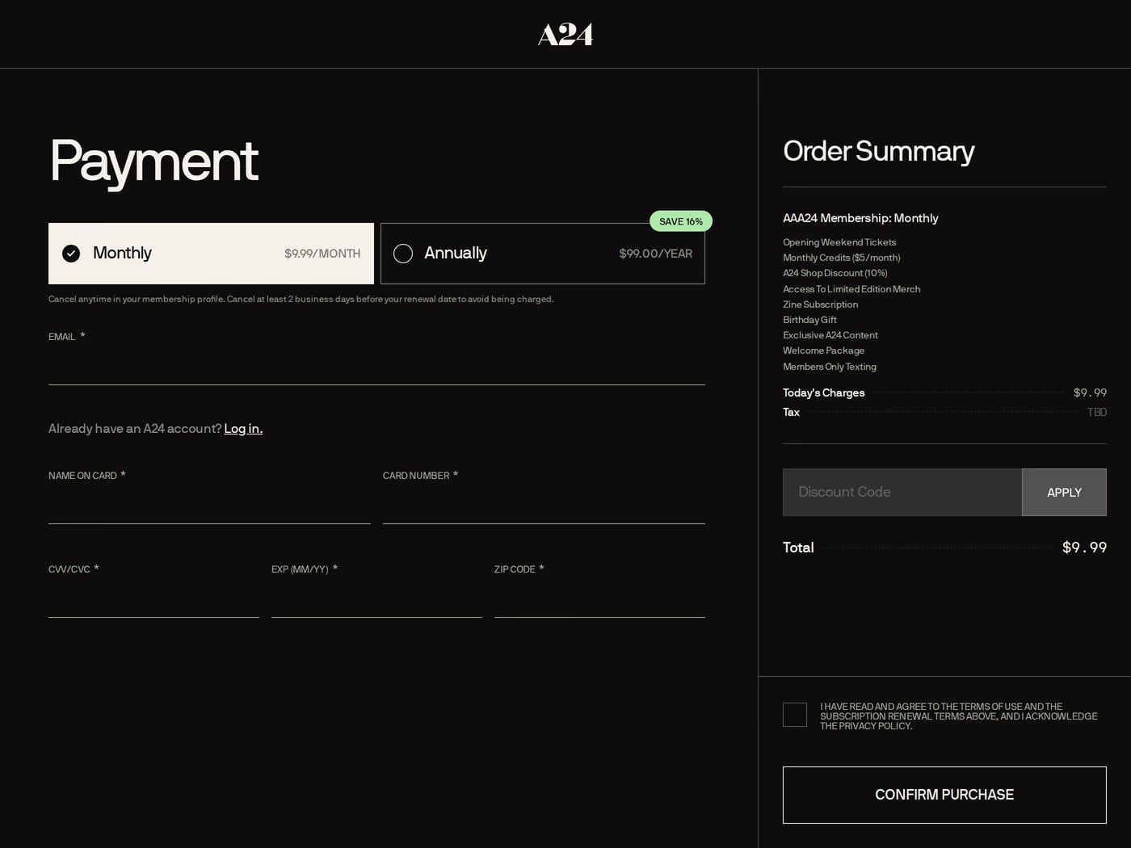1131x848 pixels.
Task: Click the Welcome Package benefit
Action: pyautogui.click(x=823, y=351)
